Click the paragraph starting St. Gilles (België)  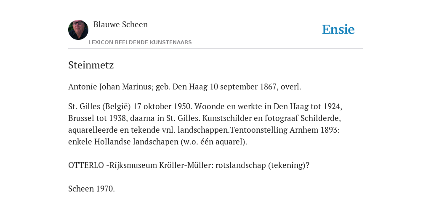click(205, 124)
